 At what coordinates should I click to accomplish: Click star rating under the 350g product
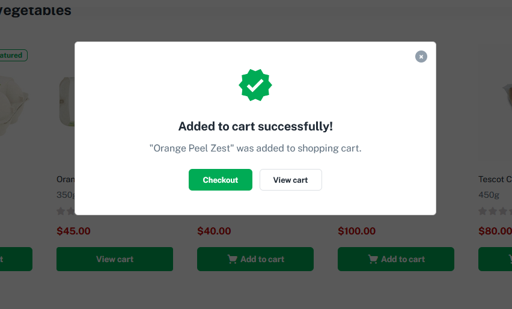click(x=65, y=211)
